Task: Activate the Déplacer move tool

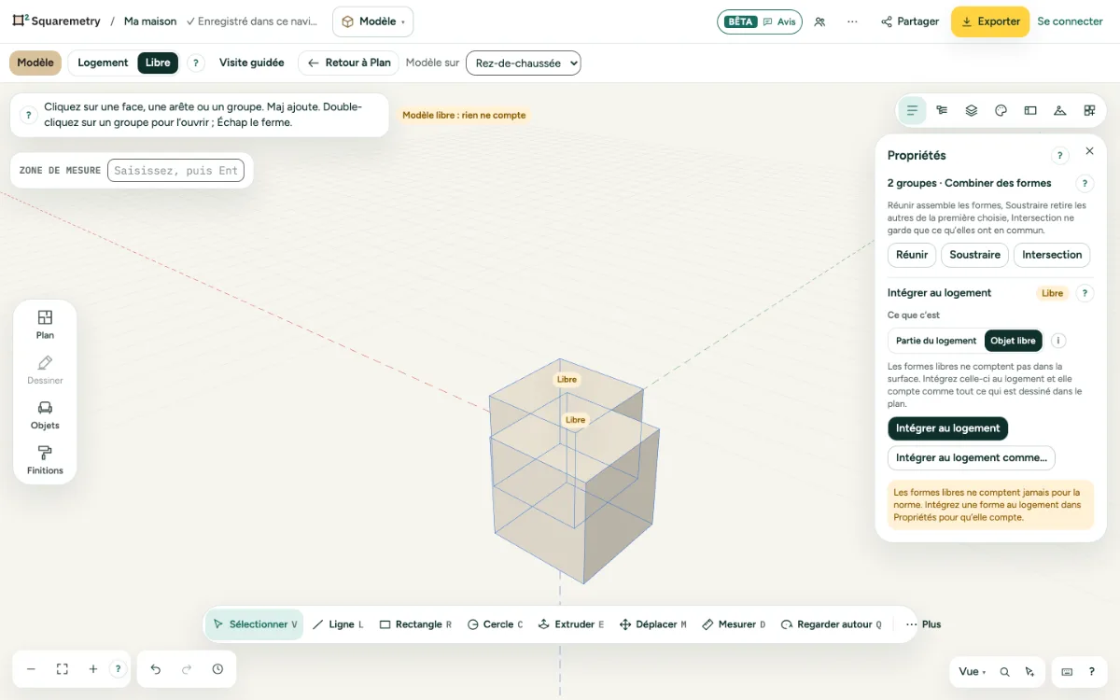Action: (x=653, y=624)
